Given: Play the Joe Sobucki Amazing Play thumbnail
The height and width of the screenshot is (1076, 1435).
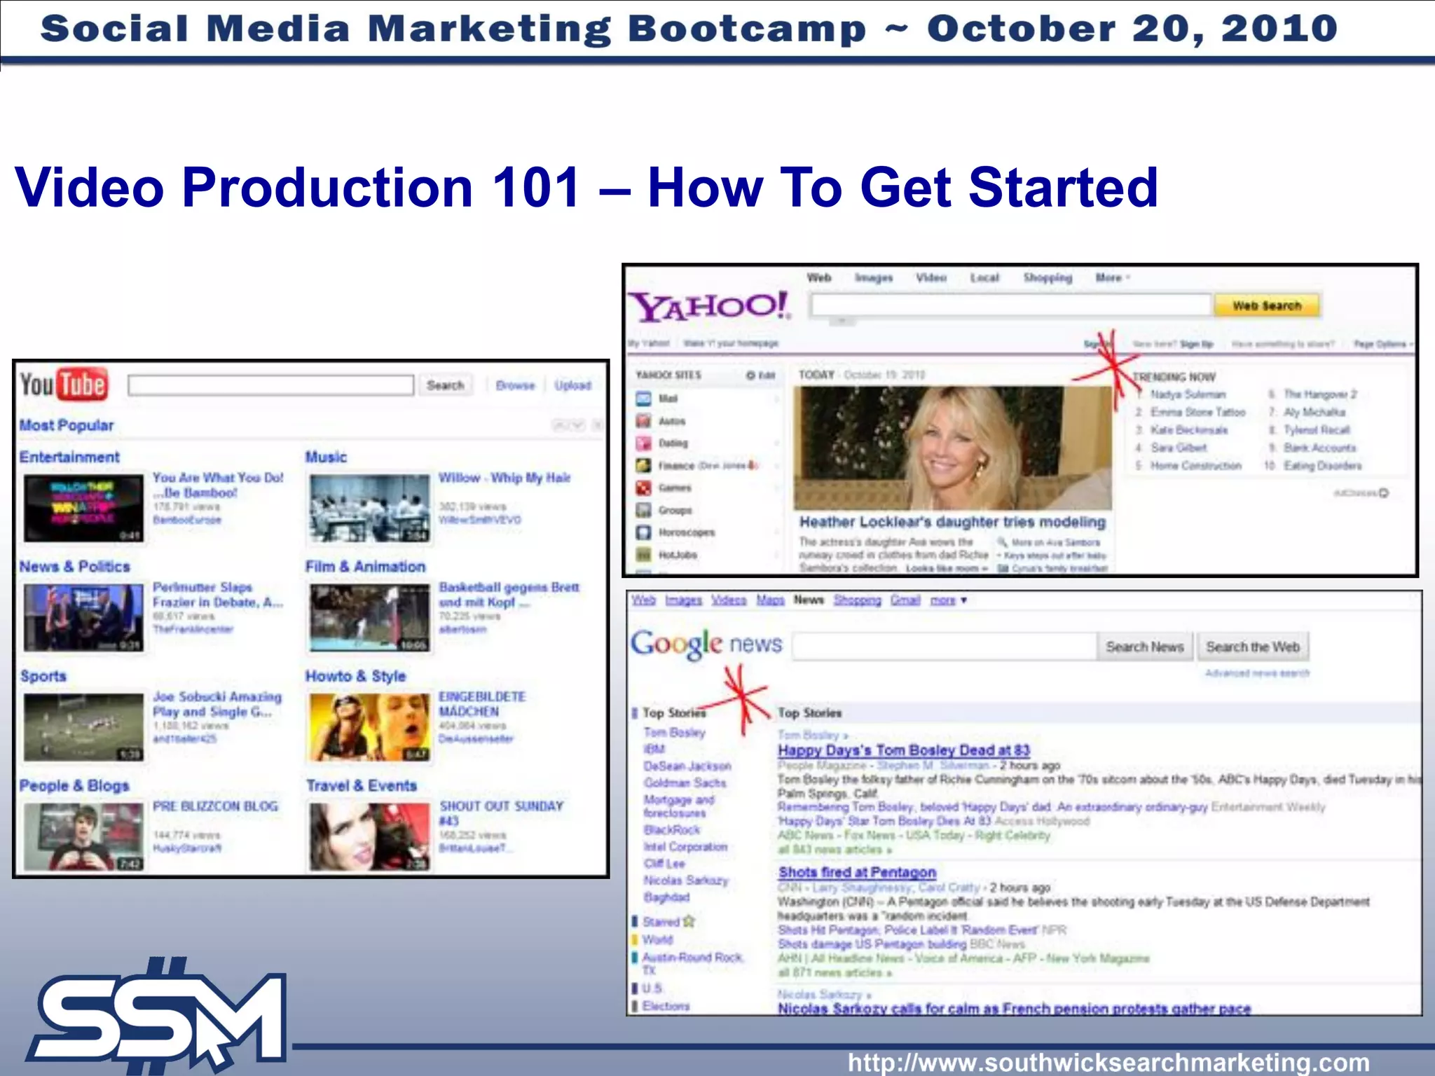Looking at the screenshot, I should click(83, 727).
